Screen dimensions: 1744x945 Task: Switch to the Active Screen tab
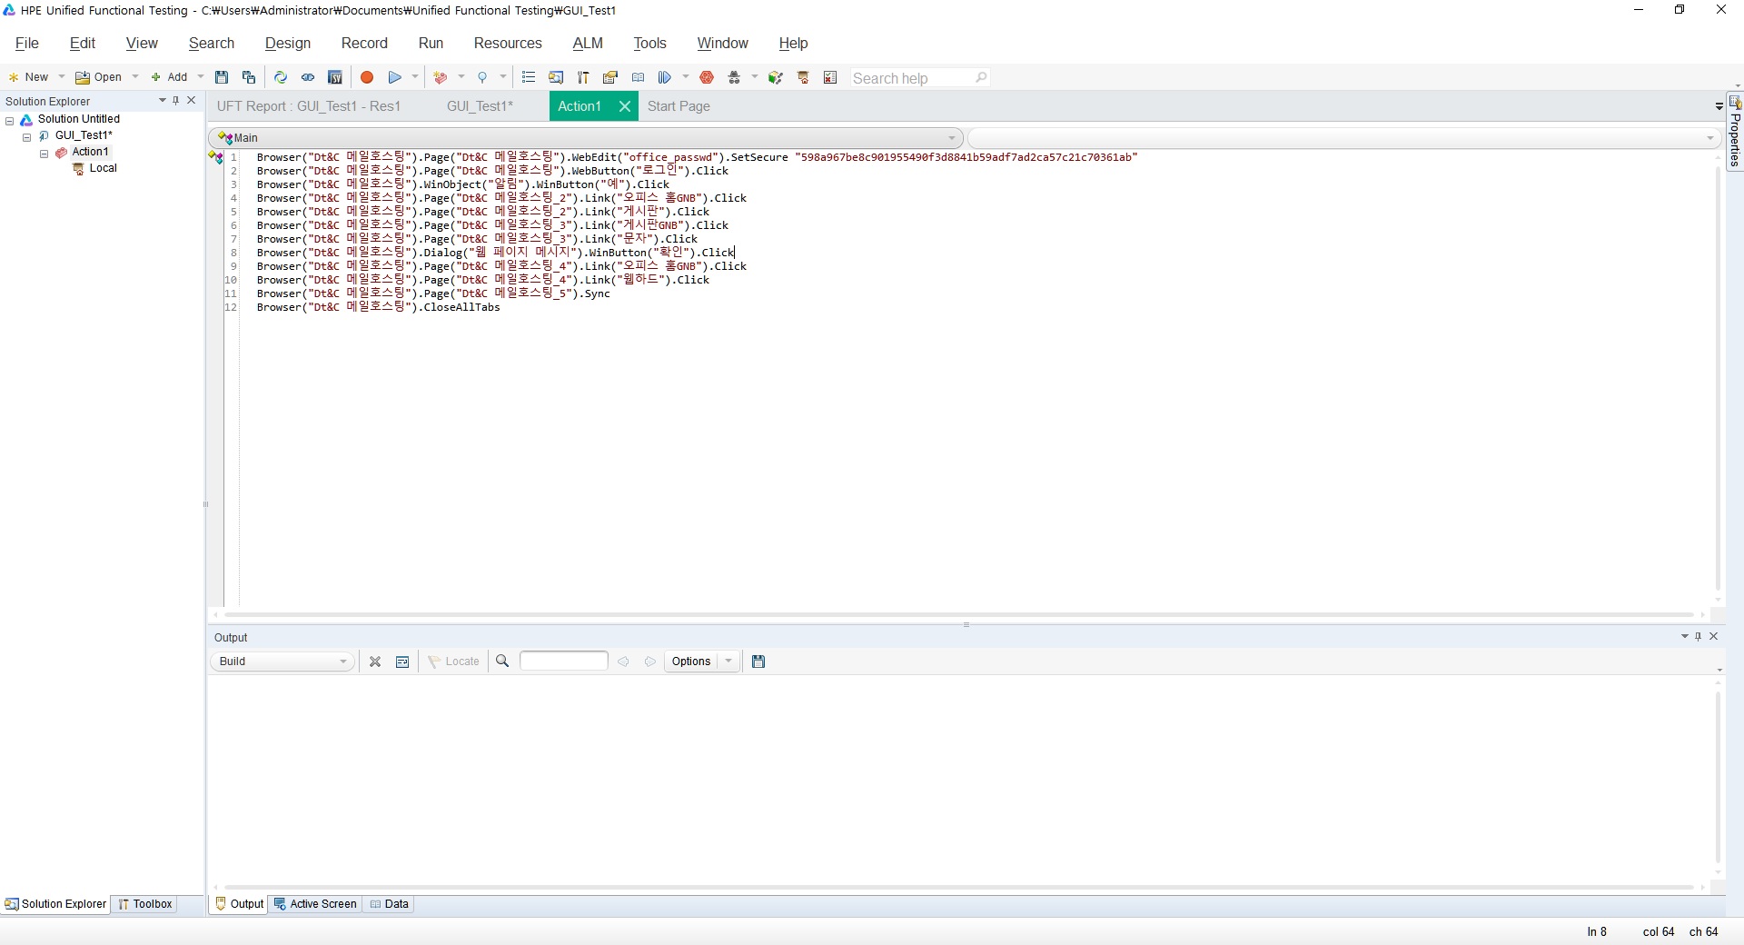[315, 904]
